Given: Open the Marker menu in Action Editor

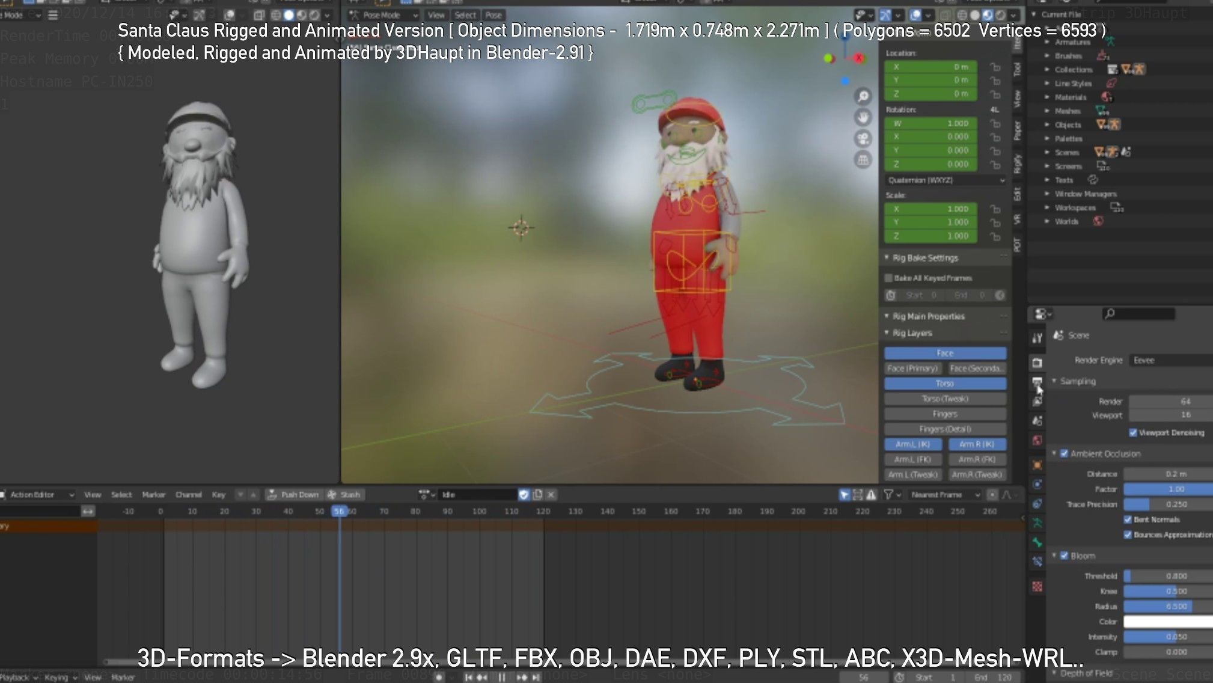Looking at the screenshot, I should [x=153, y=495].
